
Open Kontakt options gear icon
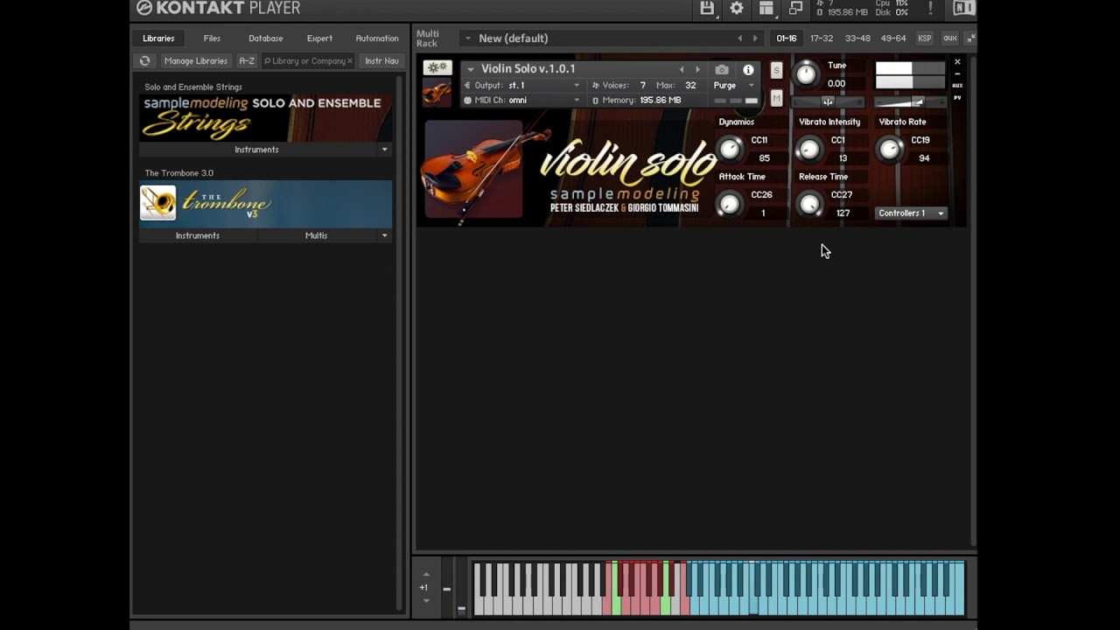[737, 8]
